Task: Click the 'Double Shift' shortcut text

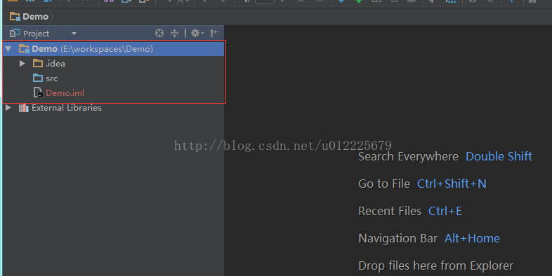Action: coord(499,156)
